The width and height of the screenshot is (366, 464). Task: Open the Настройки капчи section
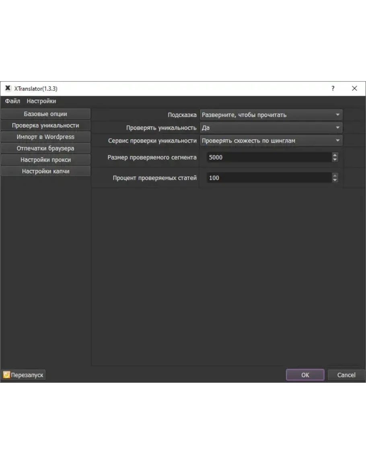click(x=45, y=171)
